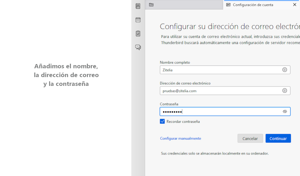Screen dimensions: 300x176
Task: Focus the Contraseña input field
Action: click(225, 112)
